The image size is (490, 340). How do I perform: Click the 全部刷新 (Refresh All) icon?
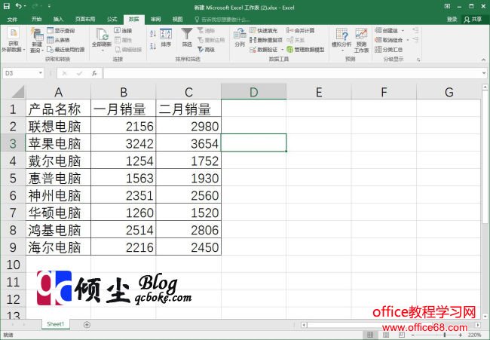point(102,35)
